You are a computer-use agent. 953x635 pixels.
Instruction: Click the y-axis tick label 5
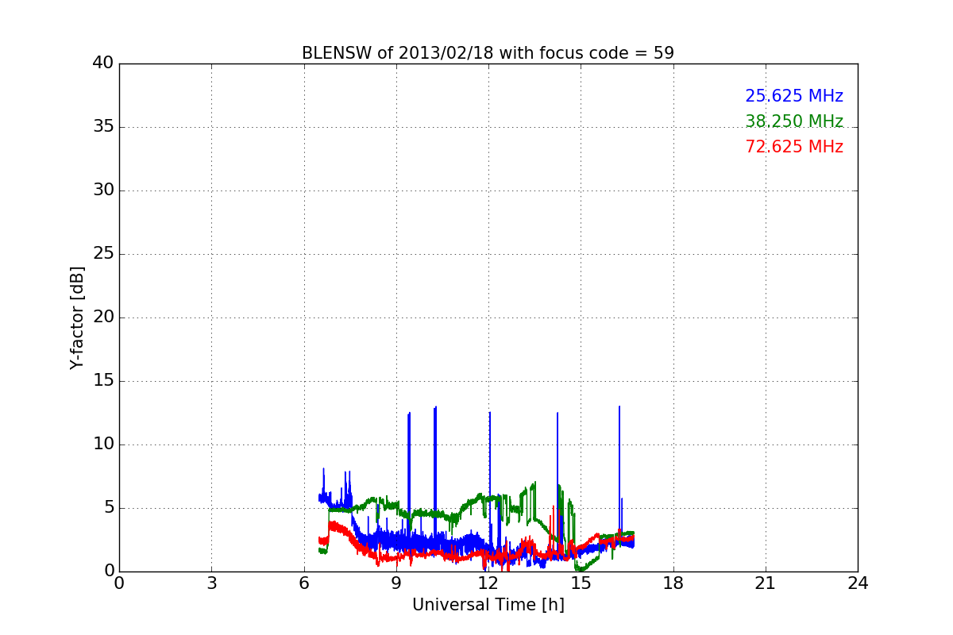pyautogui.click(x=108, y=508)
